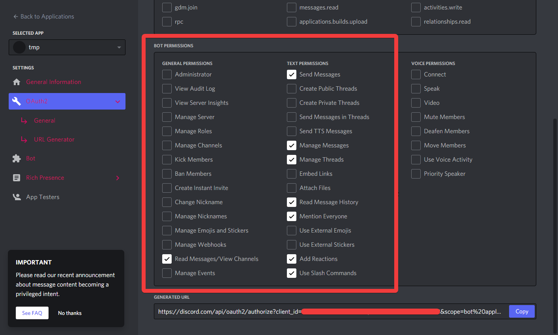Click the wrench icon next to OAuth2
Screen dimensions: 558x335
tap(17, 101)
